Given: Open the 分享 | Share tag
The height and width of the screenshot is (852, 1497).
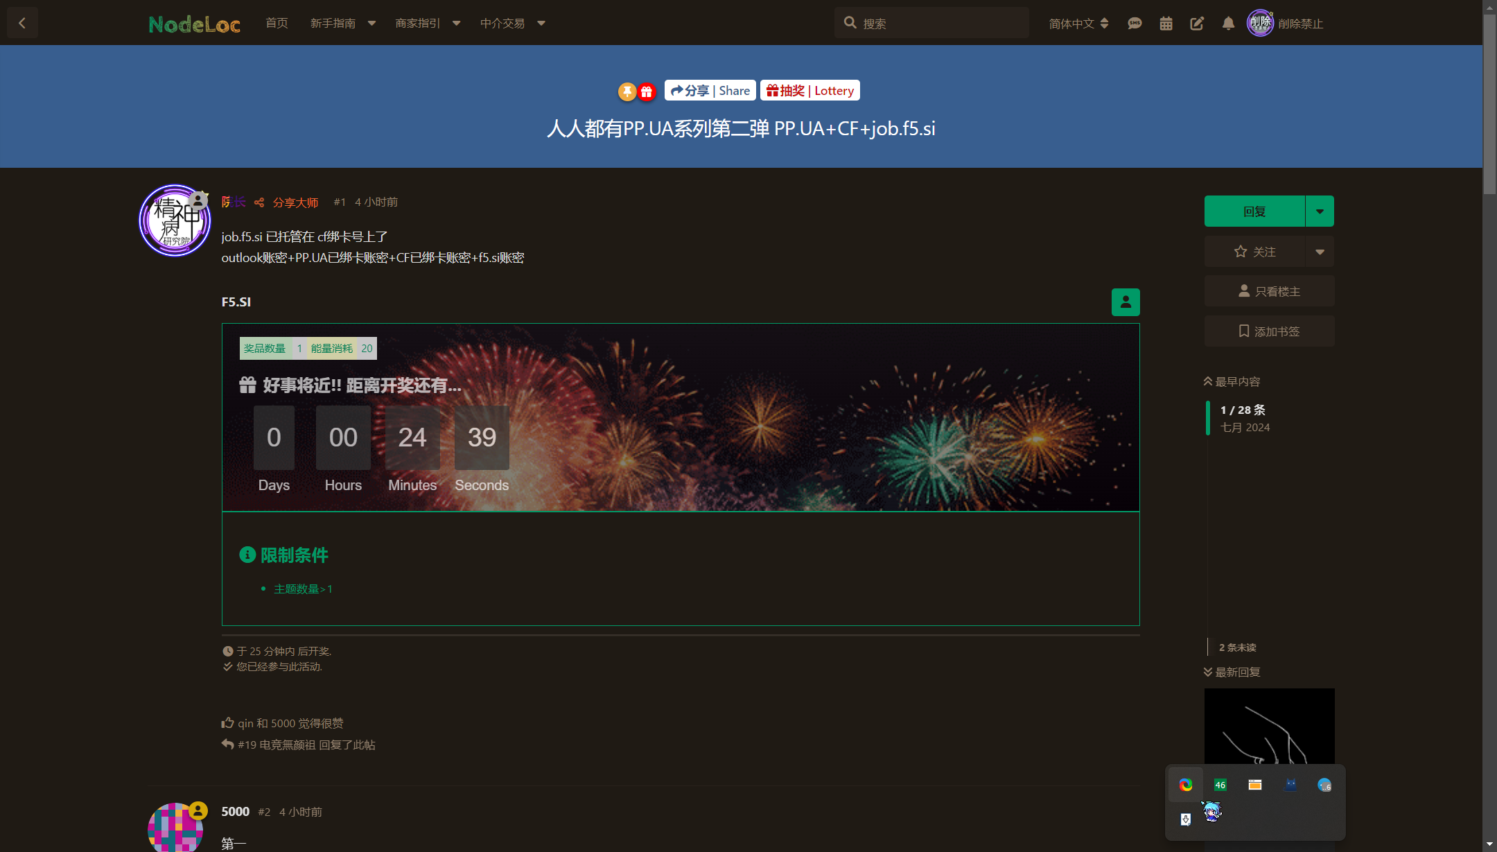Looking at the screenshot, I should click(710, 90).
